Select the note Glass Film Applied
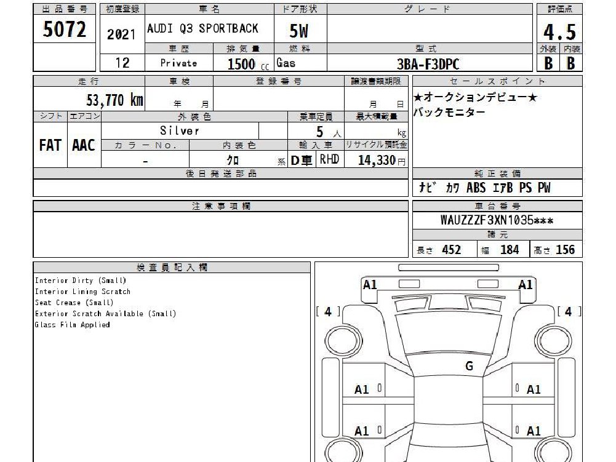The width and height of the screenshot is (616, 462). [72, 324]
